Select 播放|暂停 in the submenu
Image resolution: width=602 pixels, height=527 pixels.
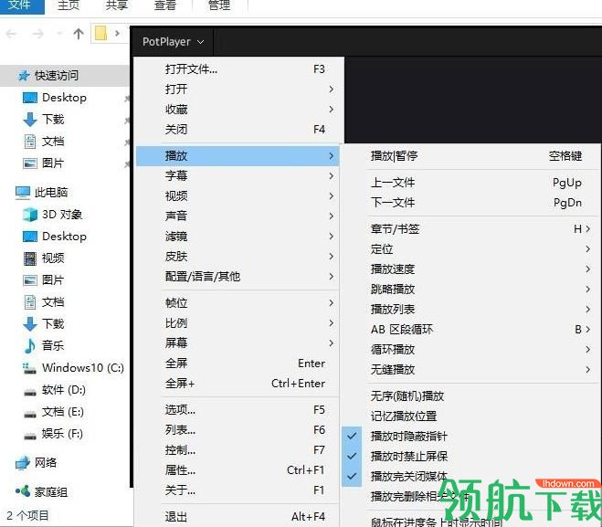tap(471, 156)
